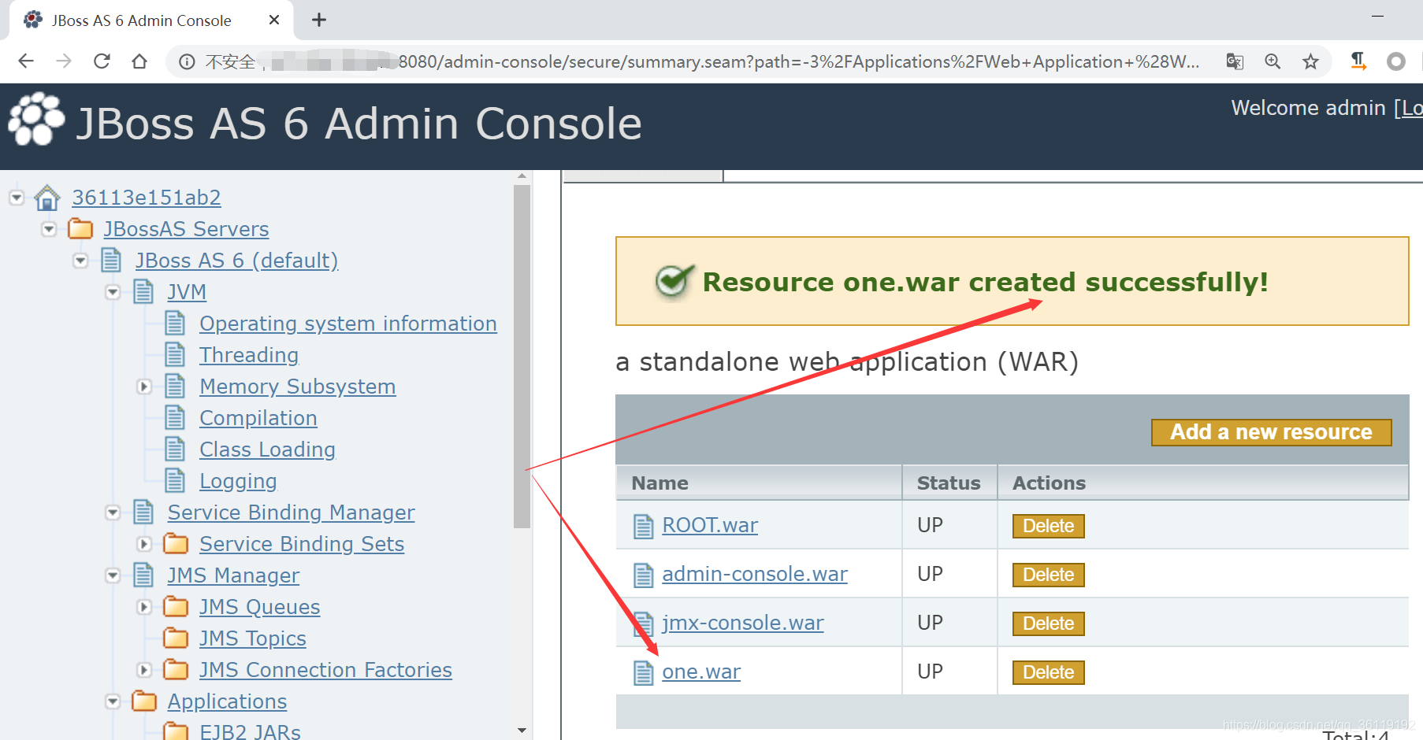Collapse the 36113e151ab2 root node

coord(17,198)
